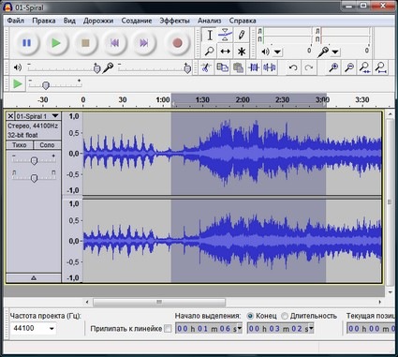Click the input microphone meter icon

click(323, 52)
